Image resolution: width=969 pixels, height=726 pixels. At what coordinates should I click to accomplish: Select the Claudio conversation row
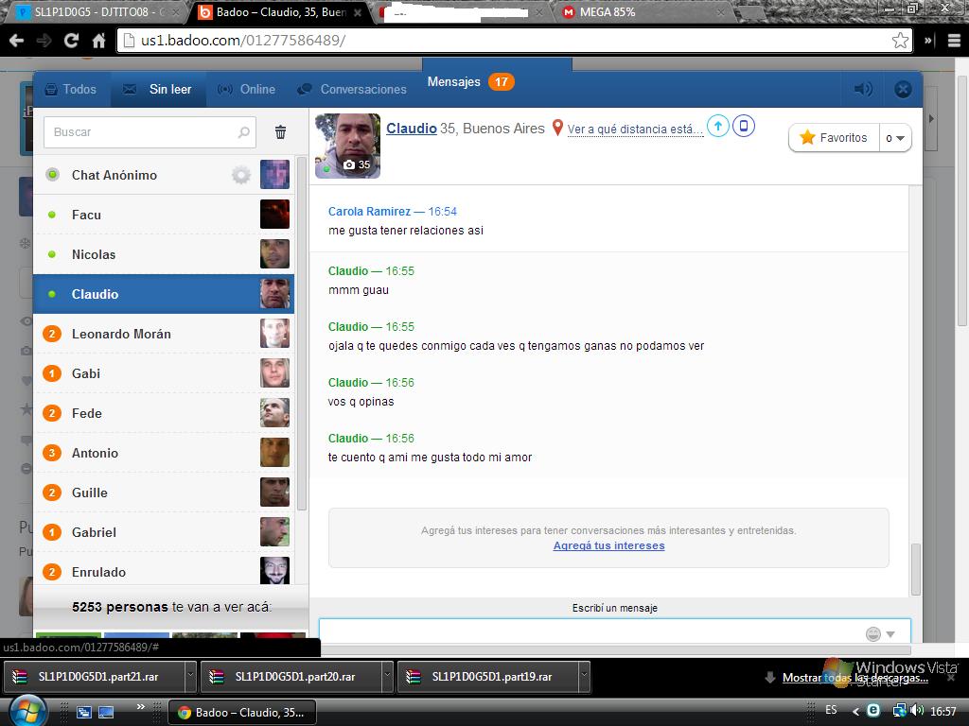(x=164, y=294)
